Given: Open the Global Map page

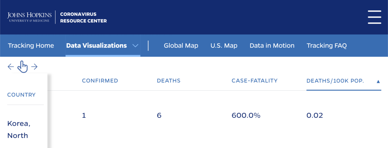Looking at the screenshot, I should point(181,45).
